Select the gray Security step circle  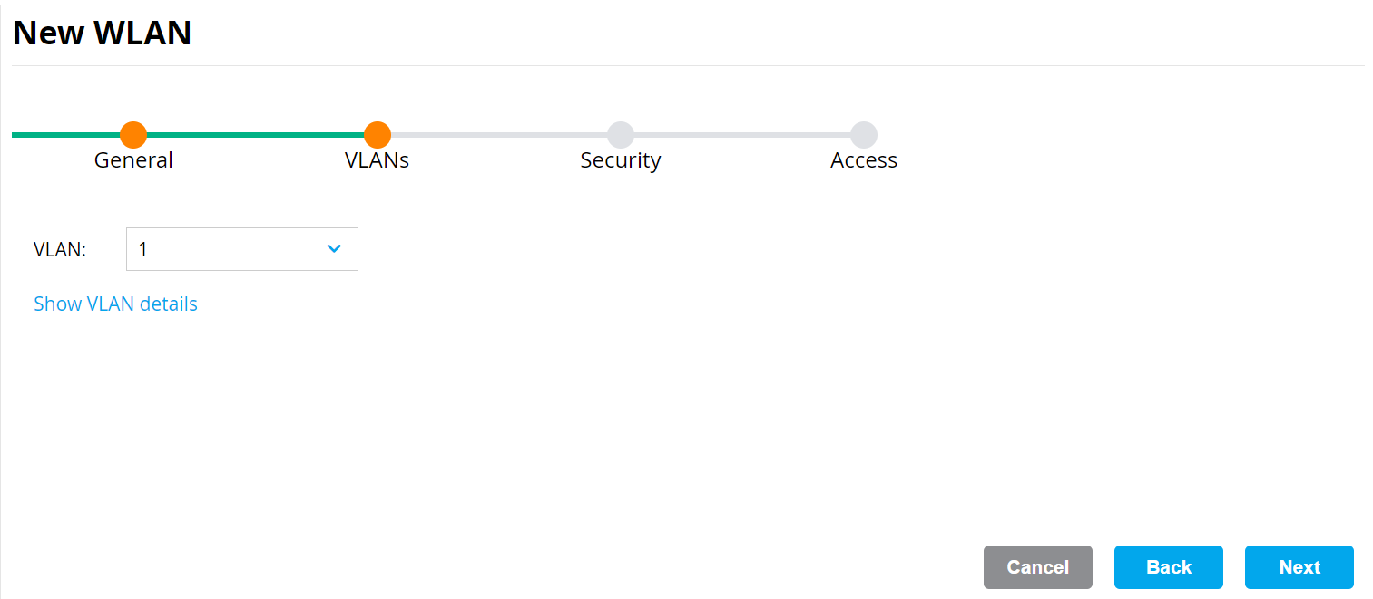[621, 135]
